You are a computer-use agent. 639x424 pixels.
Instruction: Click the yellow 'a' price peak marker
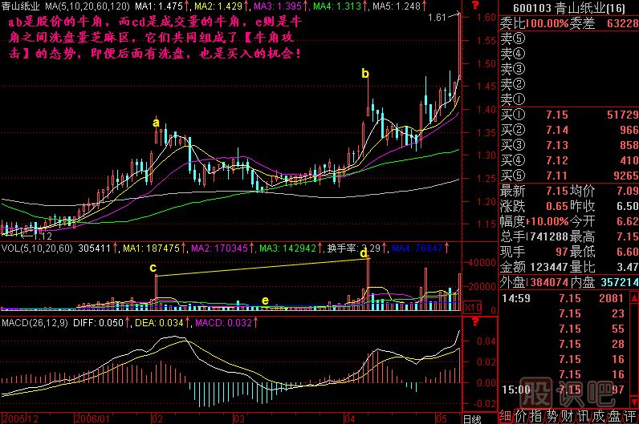click(156, 123)
